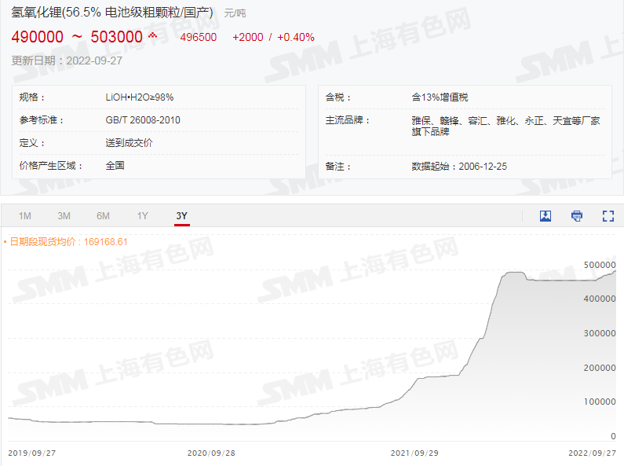Screen dimensions: 624x466
Task: Click the red price-up arrow icon
Action: pos(152,36)
